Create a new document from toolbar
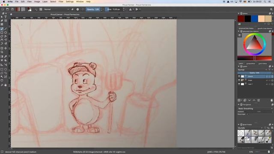Screen dimensions: 274x154 3,9
